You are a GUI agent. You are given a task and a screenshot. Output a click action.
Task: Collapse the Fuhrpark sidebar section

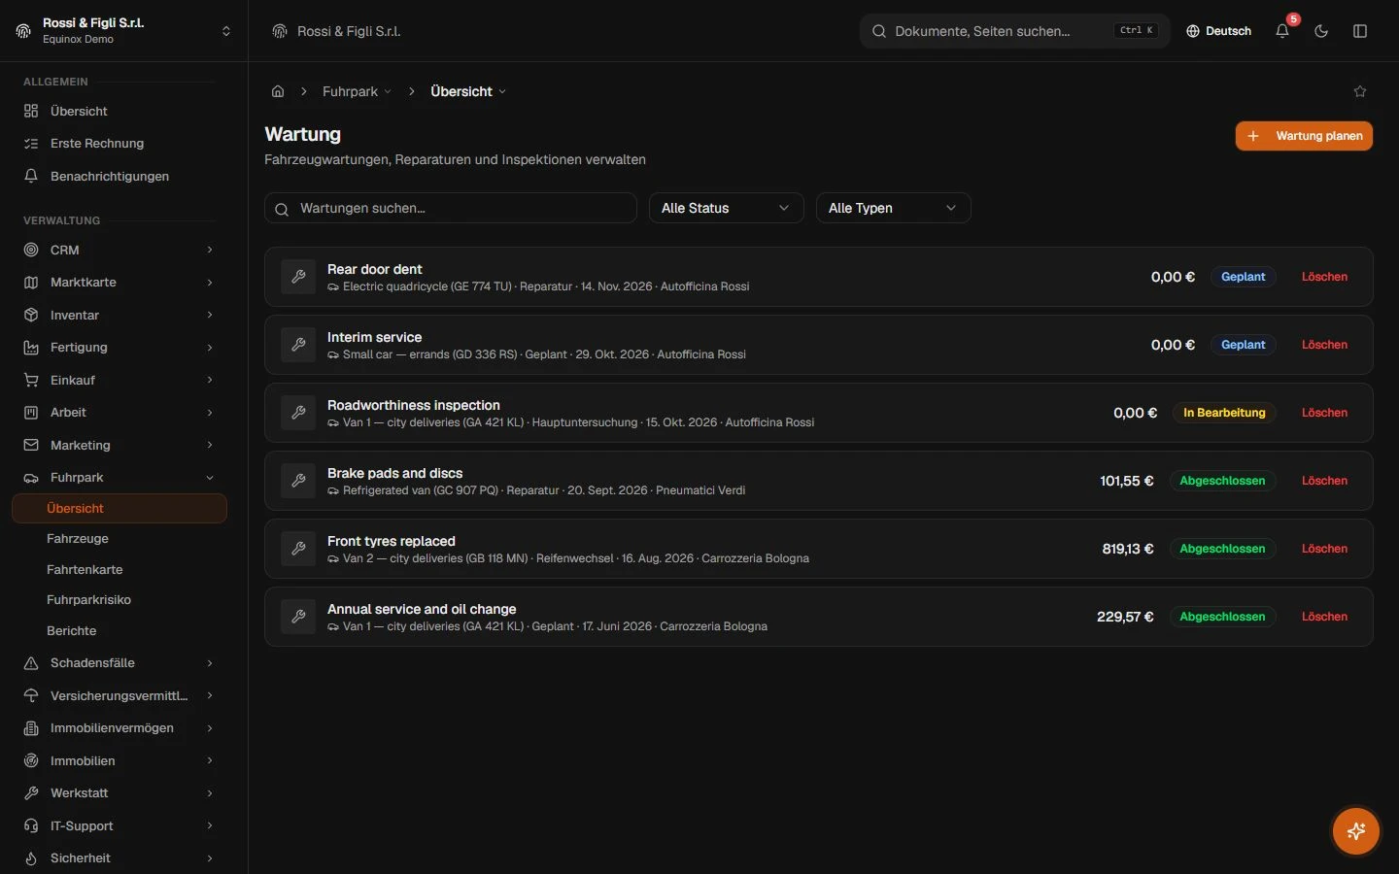click(119, 478)
